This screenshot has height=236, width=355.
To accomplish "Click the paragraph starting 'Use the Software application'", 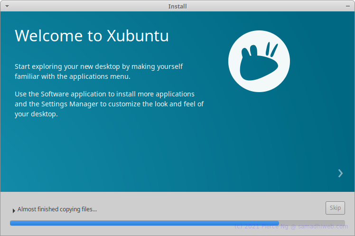I will (x=109, y=104).
